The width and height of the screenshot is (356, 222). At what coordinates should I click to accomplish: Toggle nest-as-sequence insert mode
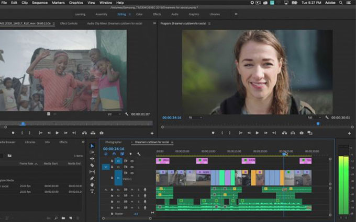pyautogui.click(x=106, y=154)
